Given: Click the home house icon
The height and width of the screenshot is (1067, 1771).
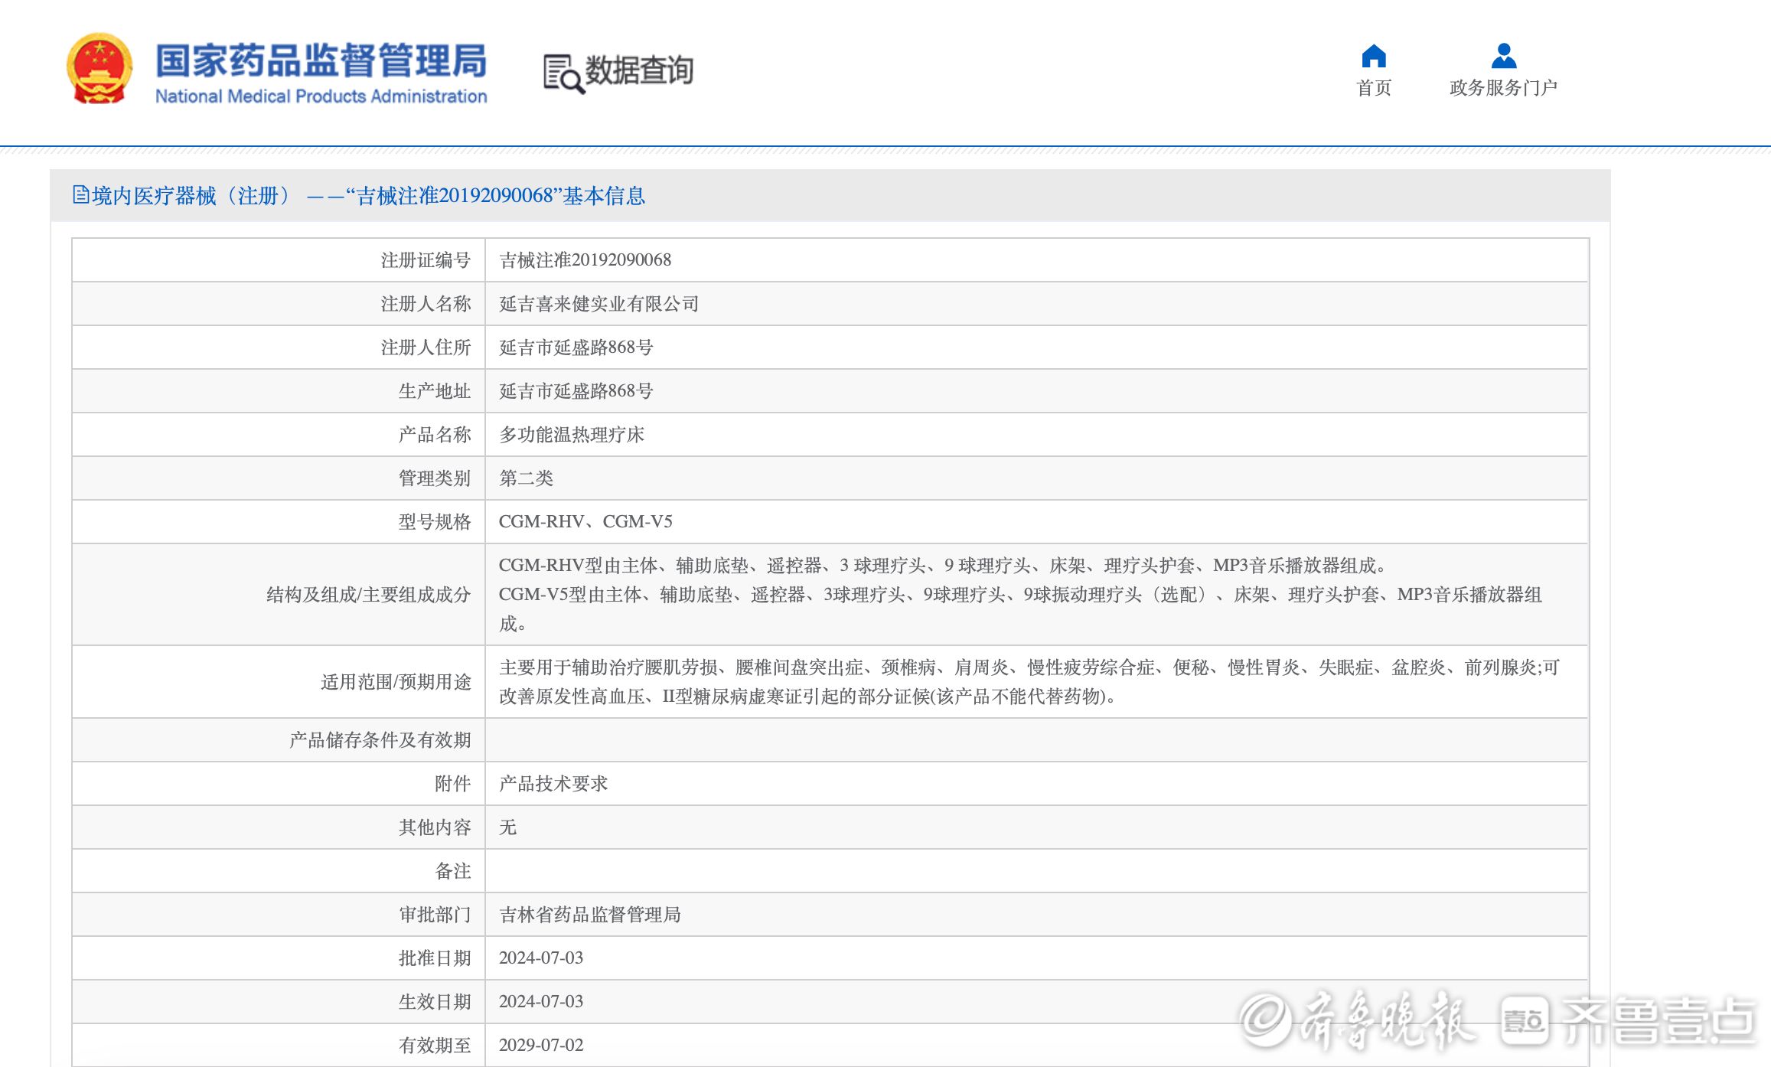Looking at the screenshot, I should (x=1373, y=56).
